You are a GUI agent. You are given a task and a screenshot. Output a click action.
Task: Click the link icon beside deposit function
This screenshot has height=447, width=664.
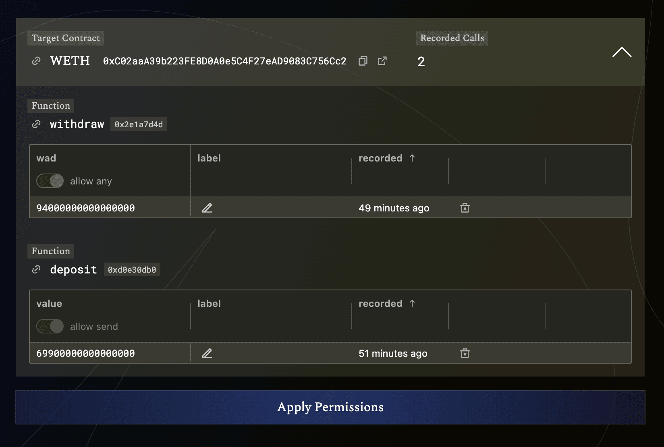tap(36, 269)
